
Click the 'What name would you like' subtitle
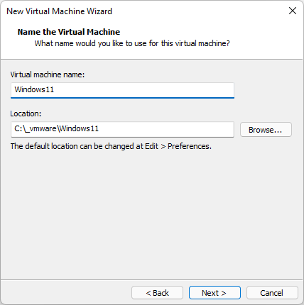tap(132, 43)
